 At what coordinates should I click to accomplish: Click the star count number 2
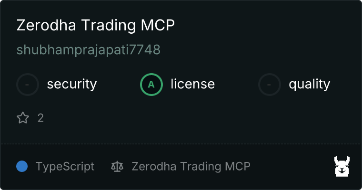(x=40, y=118)
